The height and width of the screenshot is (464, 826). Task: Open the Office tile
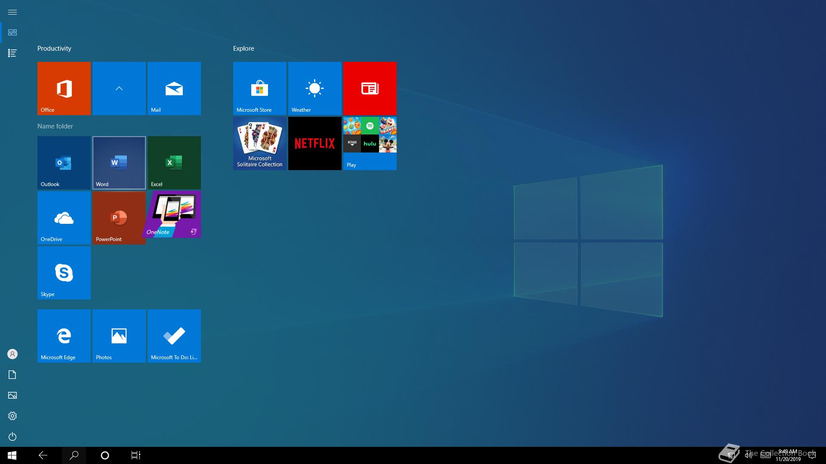(64, 89)
